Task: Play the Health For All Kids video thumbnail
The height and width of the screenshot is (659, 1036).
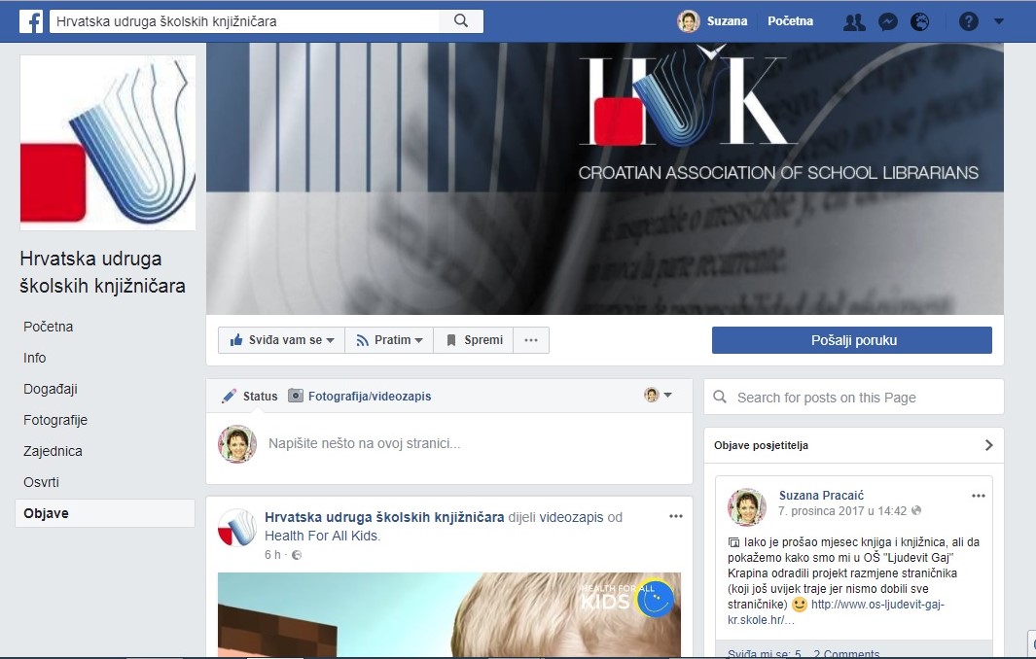Action: (x=449, y=614)
